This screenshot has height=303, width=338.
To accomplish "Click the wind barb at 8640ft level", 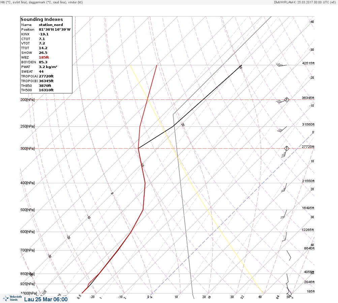I will (x=289, y=256).
